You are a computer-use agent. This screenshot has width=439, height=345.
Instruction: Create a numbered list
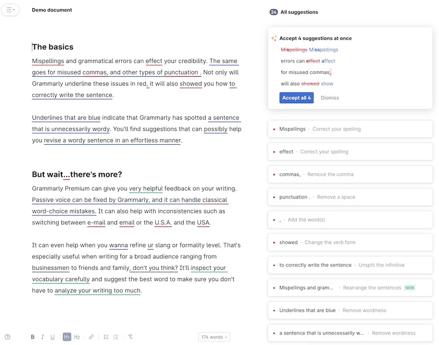(106, 337)
